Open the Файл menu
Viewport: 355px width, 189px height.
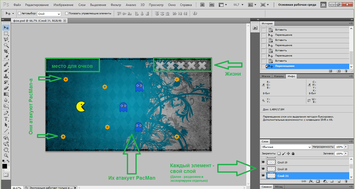tap(17, 5)
